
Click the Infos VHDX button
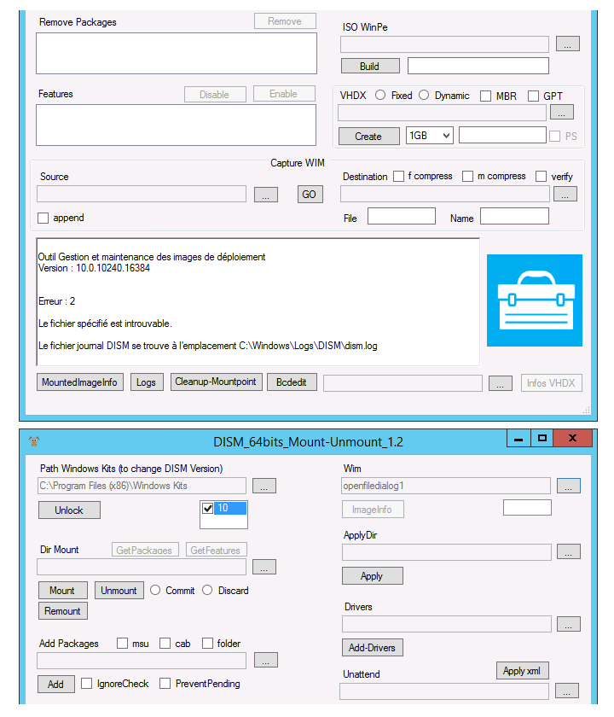tap(552, 383)
